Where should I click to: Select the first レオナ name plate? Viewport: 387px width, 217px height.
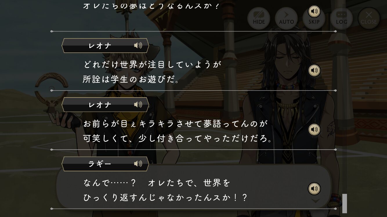coord(105,46)
